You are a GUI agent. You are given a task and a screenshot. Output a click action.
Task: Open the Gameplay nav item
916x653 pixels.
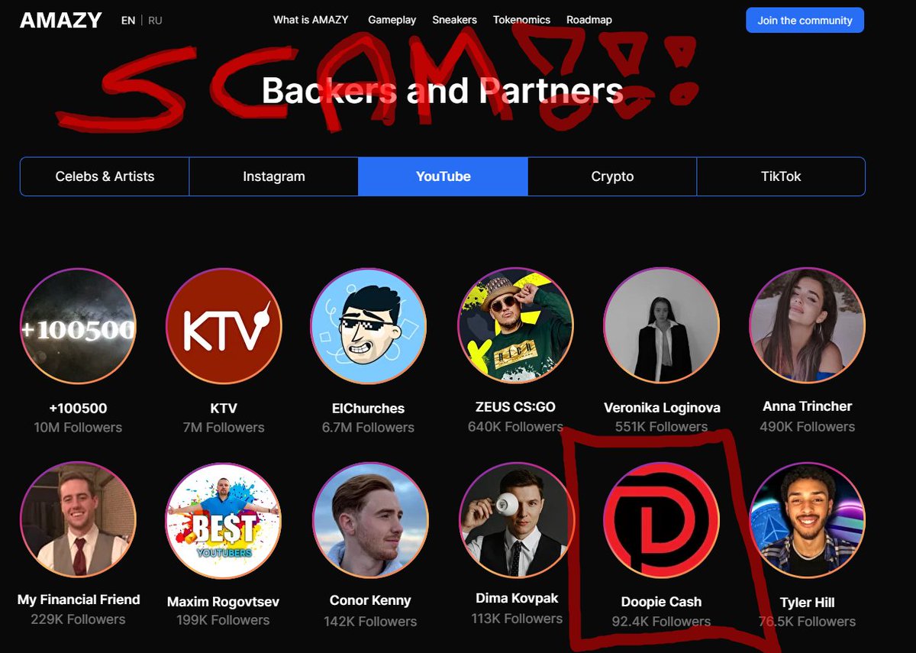[392, 20]
